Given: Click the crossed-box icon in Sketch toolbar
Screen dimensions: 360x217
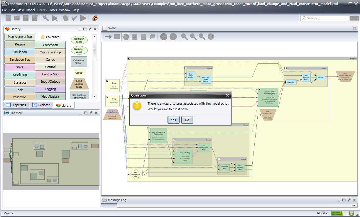Looking at the screenshot, I should [x=135, y=37].
